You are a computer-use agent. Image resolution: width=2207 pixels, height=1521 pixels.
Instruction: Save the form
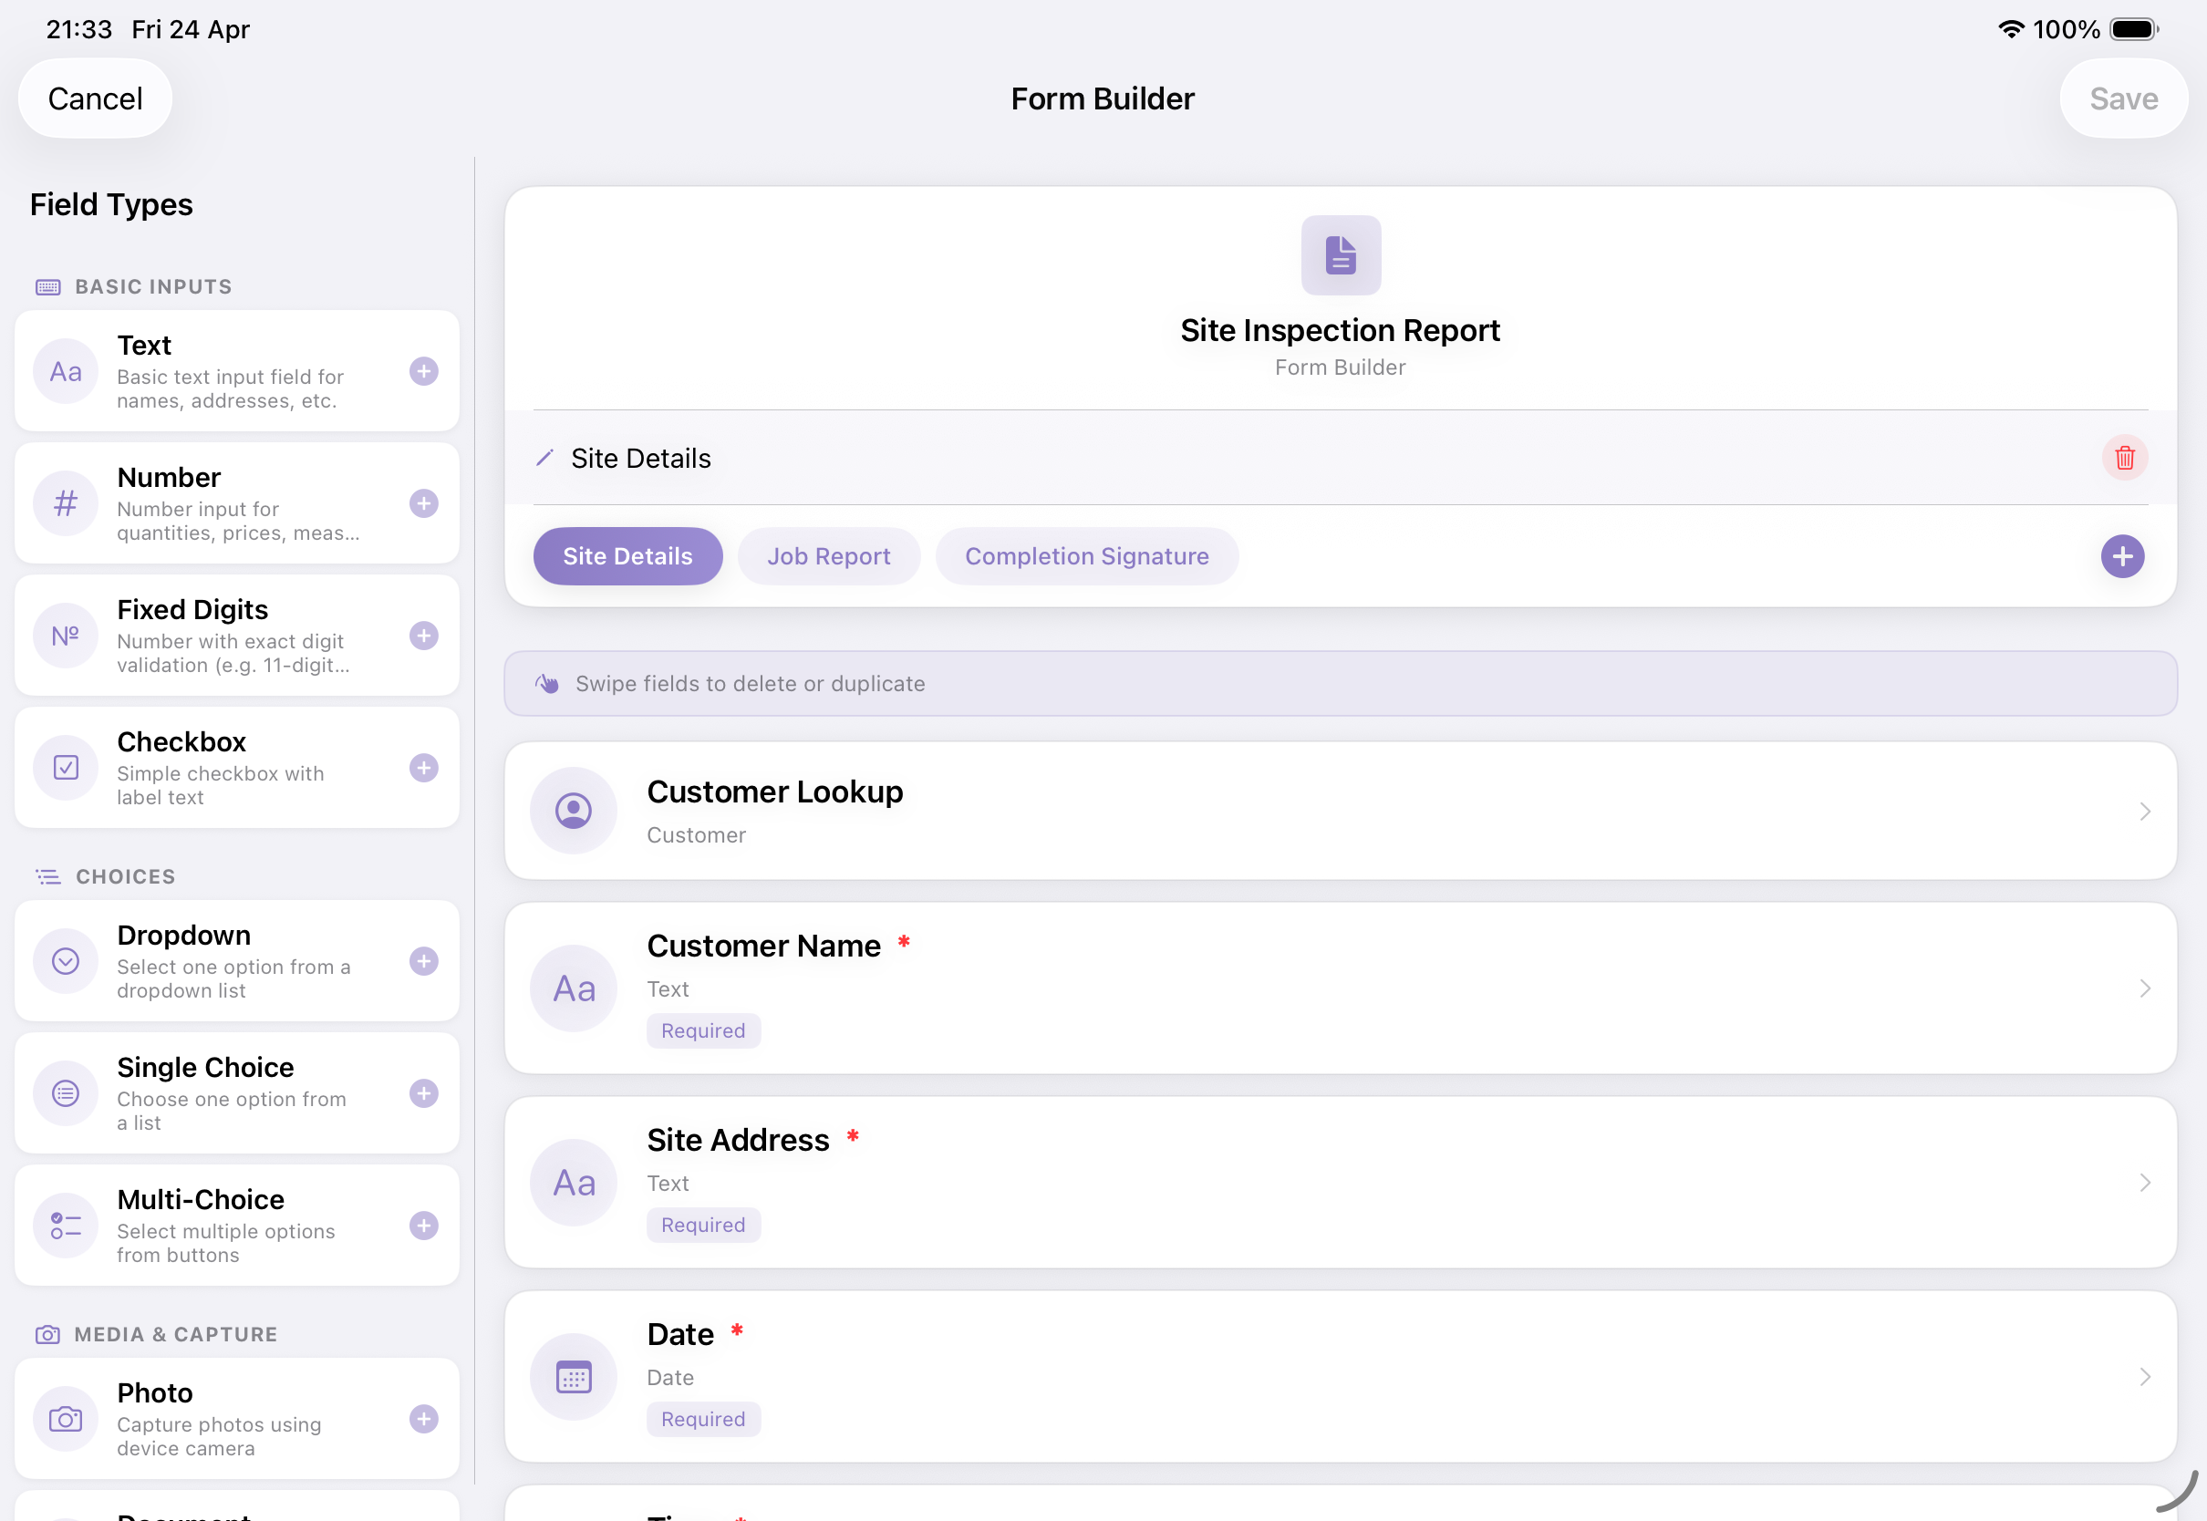[2123, 98]
